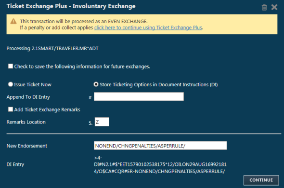Click the Ticket Exchange Plus dialog title

(71, 6)
